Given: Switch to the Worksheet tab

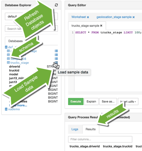Looking at the screenshot, I should 79,17.
